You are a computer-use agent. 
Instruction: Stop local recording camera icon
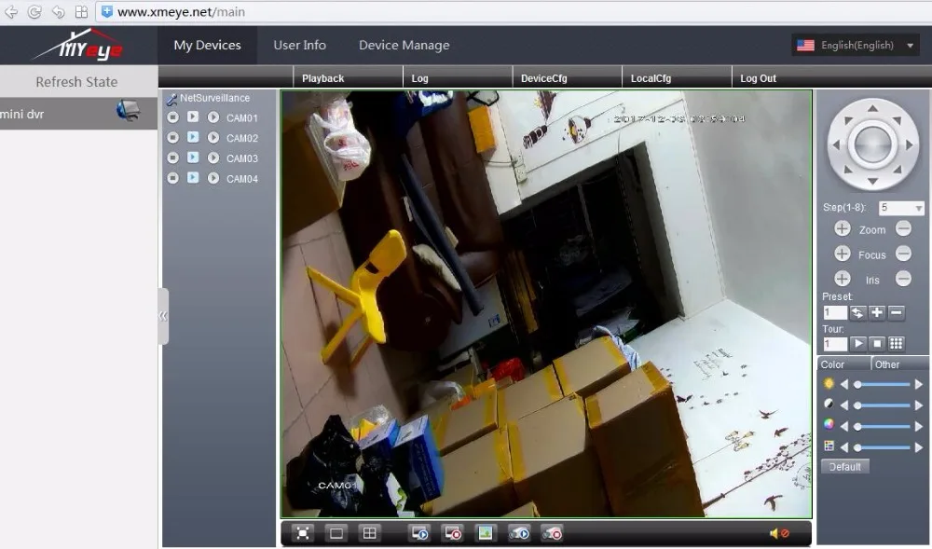point(552,533)
